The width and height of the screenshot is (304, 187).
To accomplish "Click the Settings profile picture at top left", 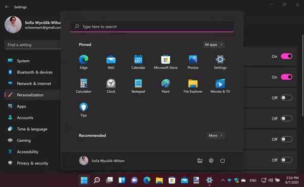I will [x=13, y=25].
